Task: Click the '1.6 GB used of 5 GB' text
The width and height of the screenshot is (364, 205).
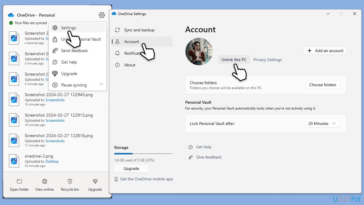Action: point(134,160)
